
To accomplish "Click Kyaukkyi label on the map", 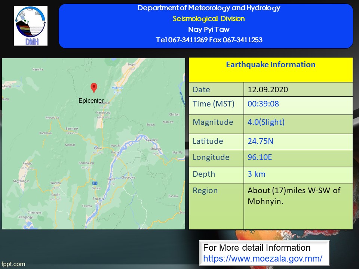I will point(152,140).
